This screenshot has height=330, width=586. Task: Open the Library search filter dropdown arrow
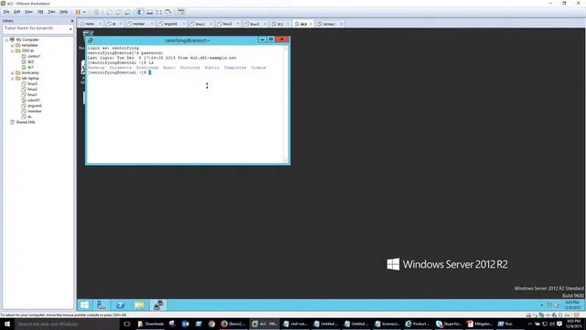point(71,28)
